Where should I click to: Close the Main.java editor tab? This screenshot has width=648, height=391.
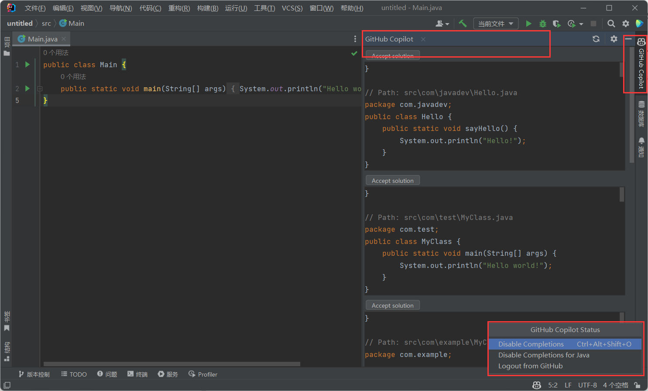click(x=64, y=39)
